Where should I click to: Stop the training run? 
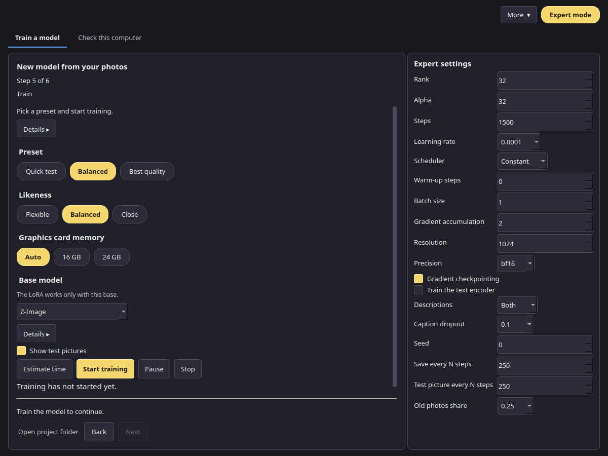pos(188,369)
